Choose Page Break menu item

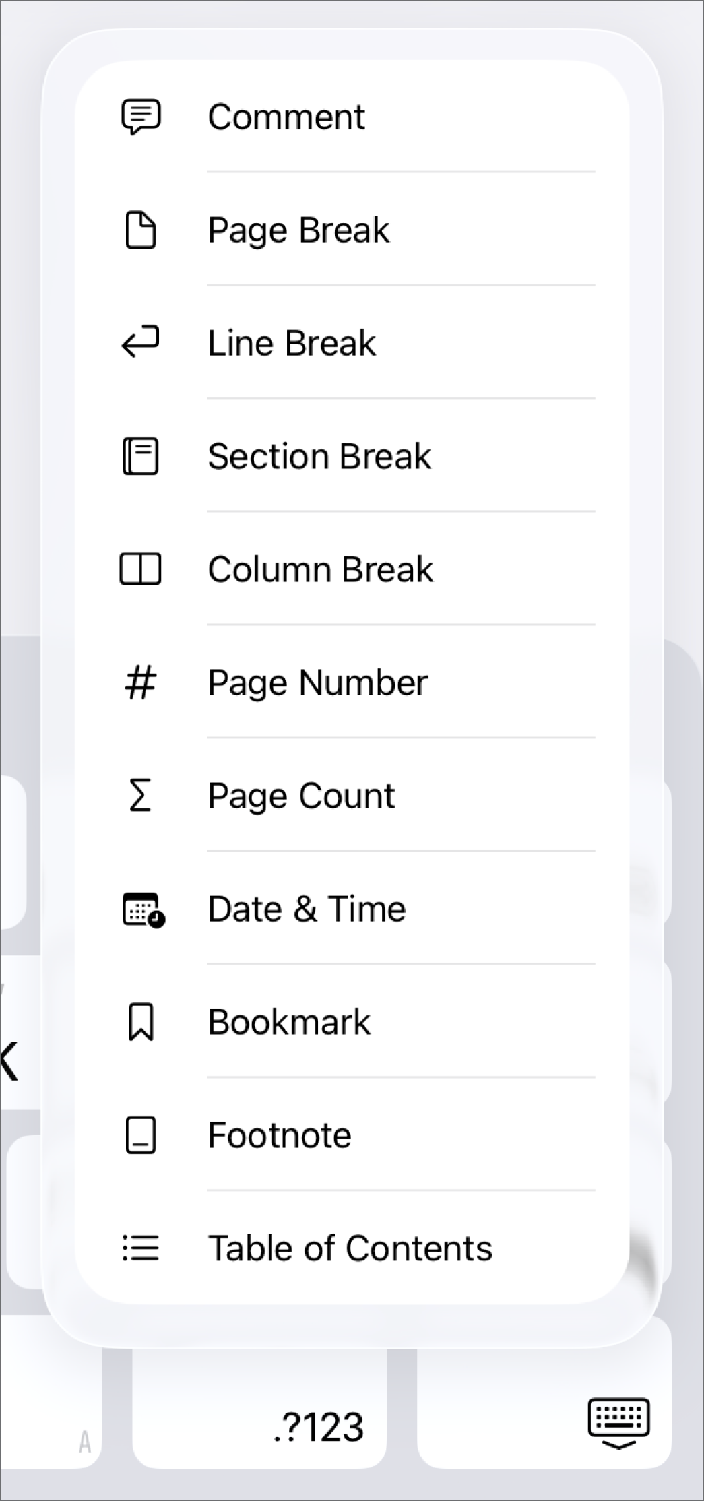pyautogui.click(x=298, y=230)
